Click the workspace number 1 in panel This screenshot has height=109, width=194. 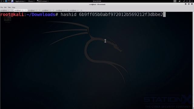coord(4,1)
